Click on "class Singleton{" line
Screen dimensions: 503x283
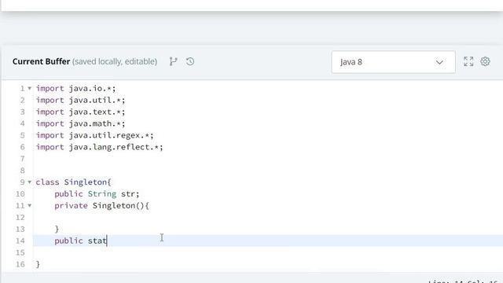(x=73, y=182)
